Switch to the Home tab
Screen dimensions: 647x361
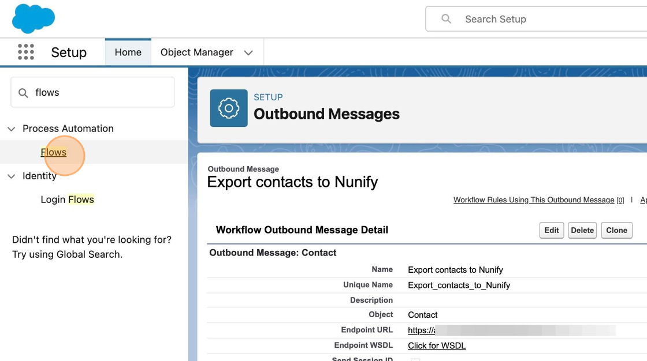click(x=128, y=52)
